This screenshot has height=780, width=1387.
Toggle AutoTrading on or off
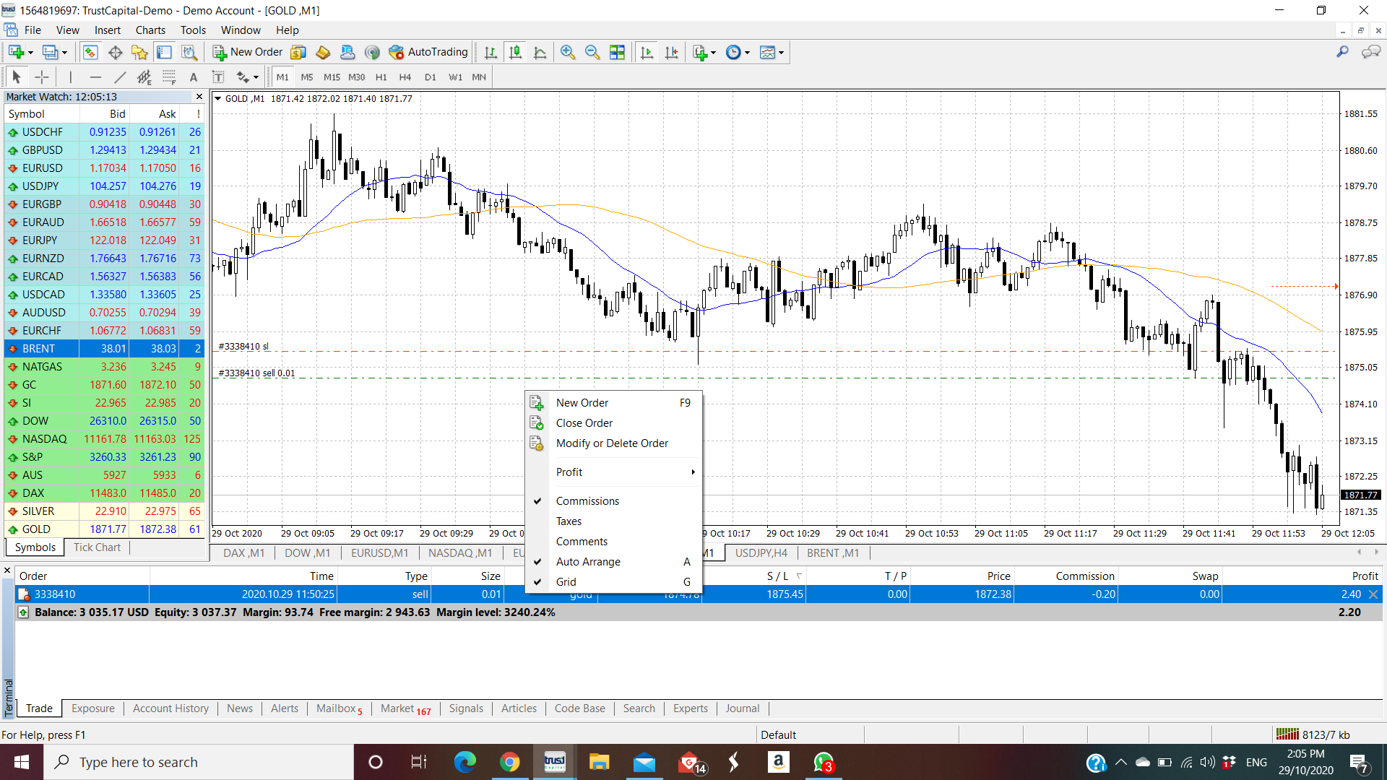(428, 52)
